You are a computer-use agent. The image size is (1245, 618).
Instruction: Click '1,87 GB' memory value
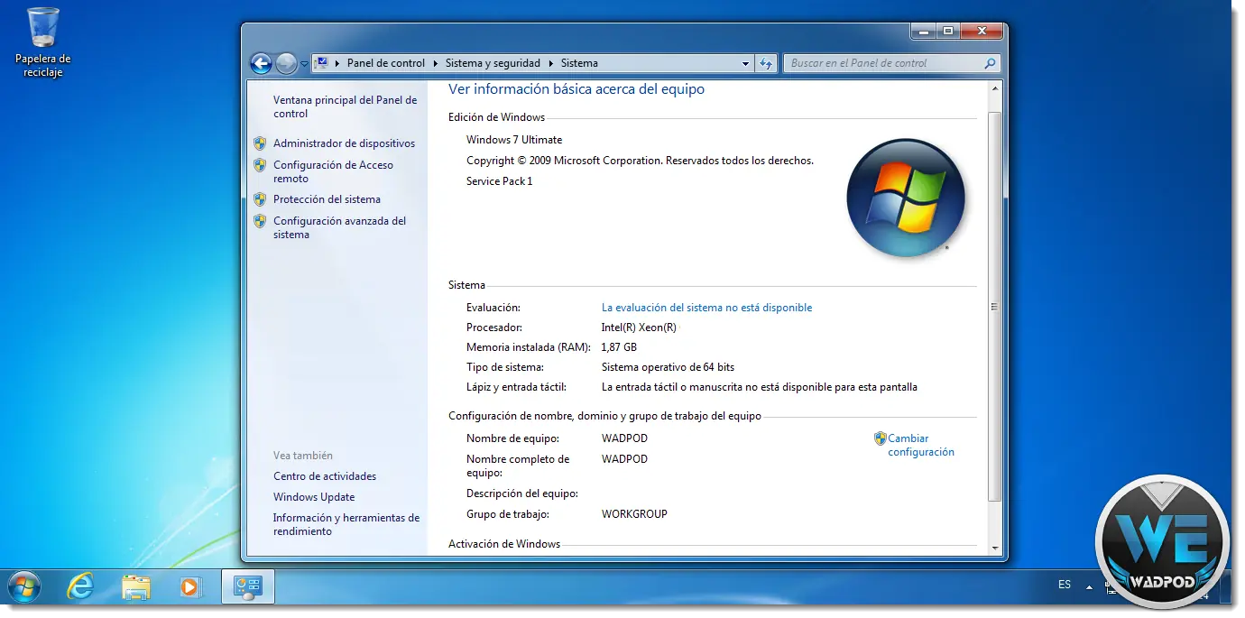pos(620,347)
